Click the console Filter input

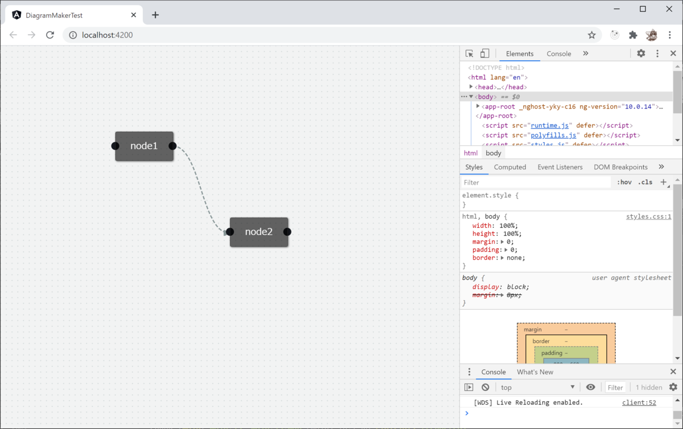point(615,387)
